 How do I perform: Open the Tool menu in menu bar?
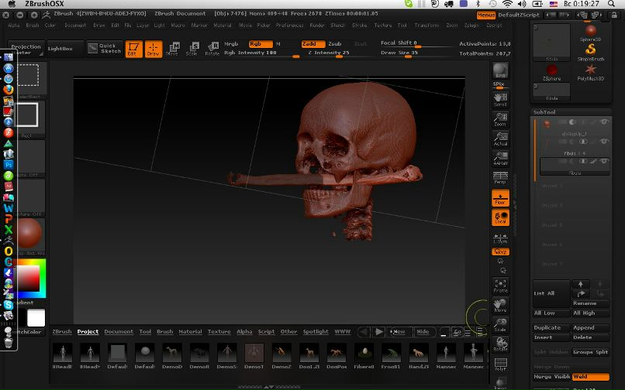[402, 25]
